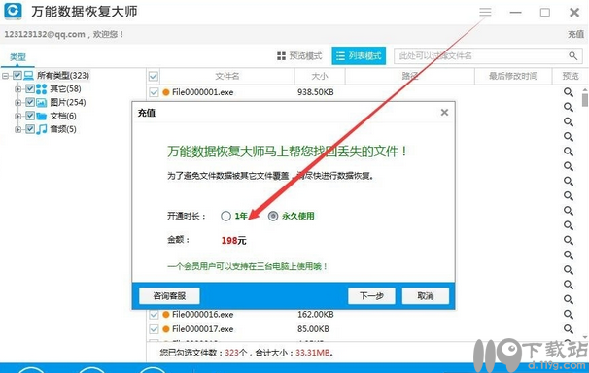Viewport: 589px width, 373px height.
Task: Click the 文档 folder category icon
Action: tap(42, 116)
